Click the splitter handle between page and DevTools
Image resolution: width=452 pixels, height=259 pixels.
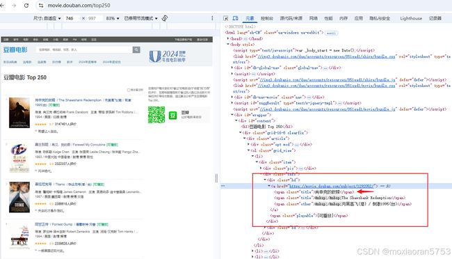pyautogui.click(x=216, y=178)
